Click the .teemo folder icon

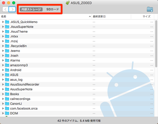(x=7, y=51)
